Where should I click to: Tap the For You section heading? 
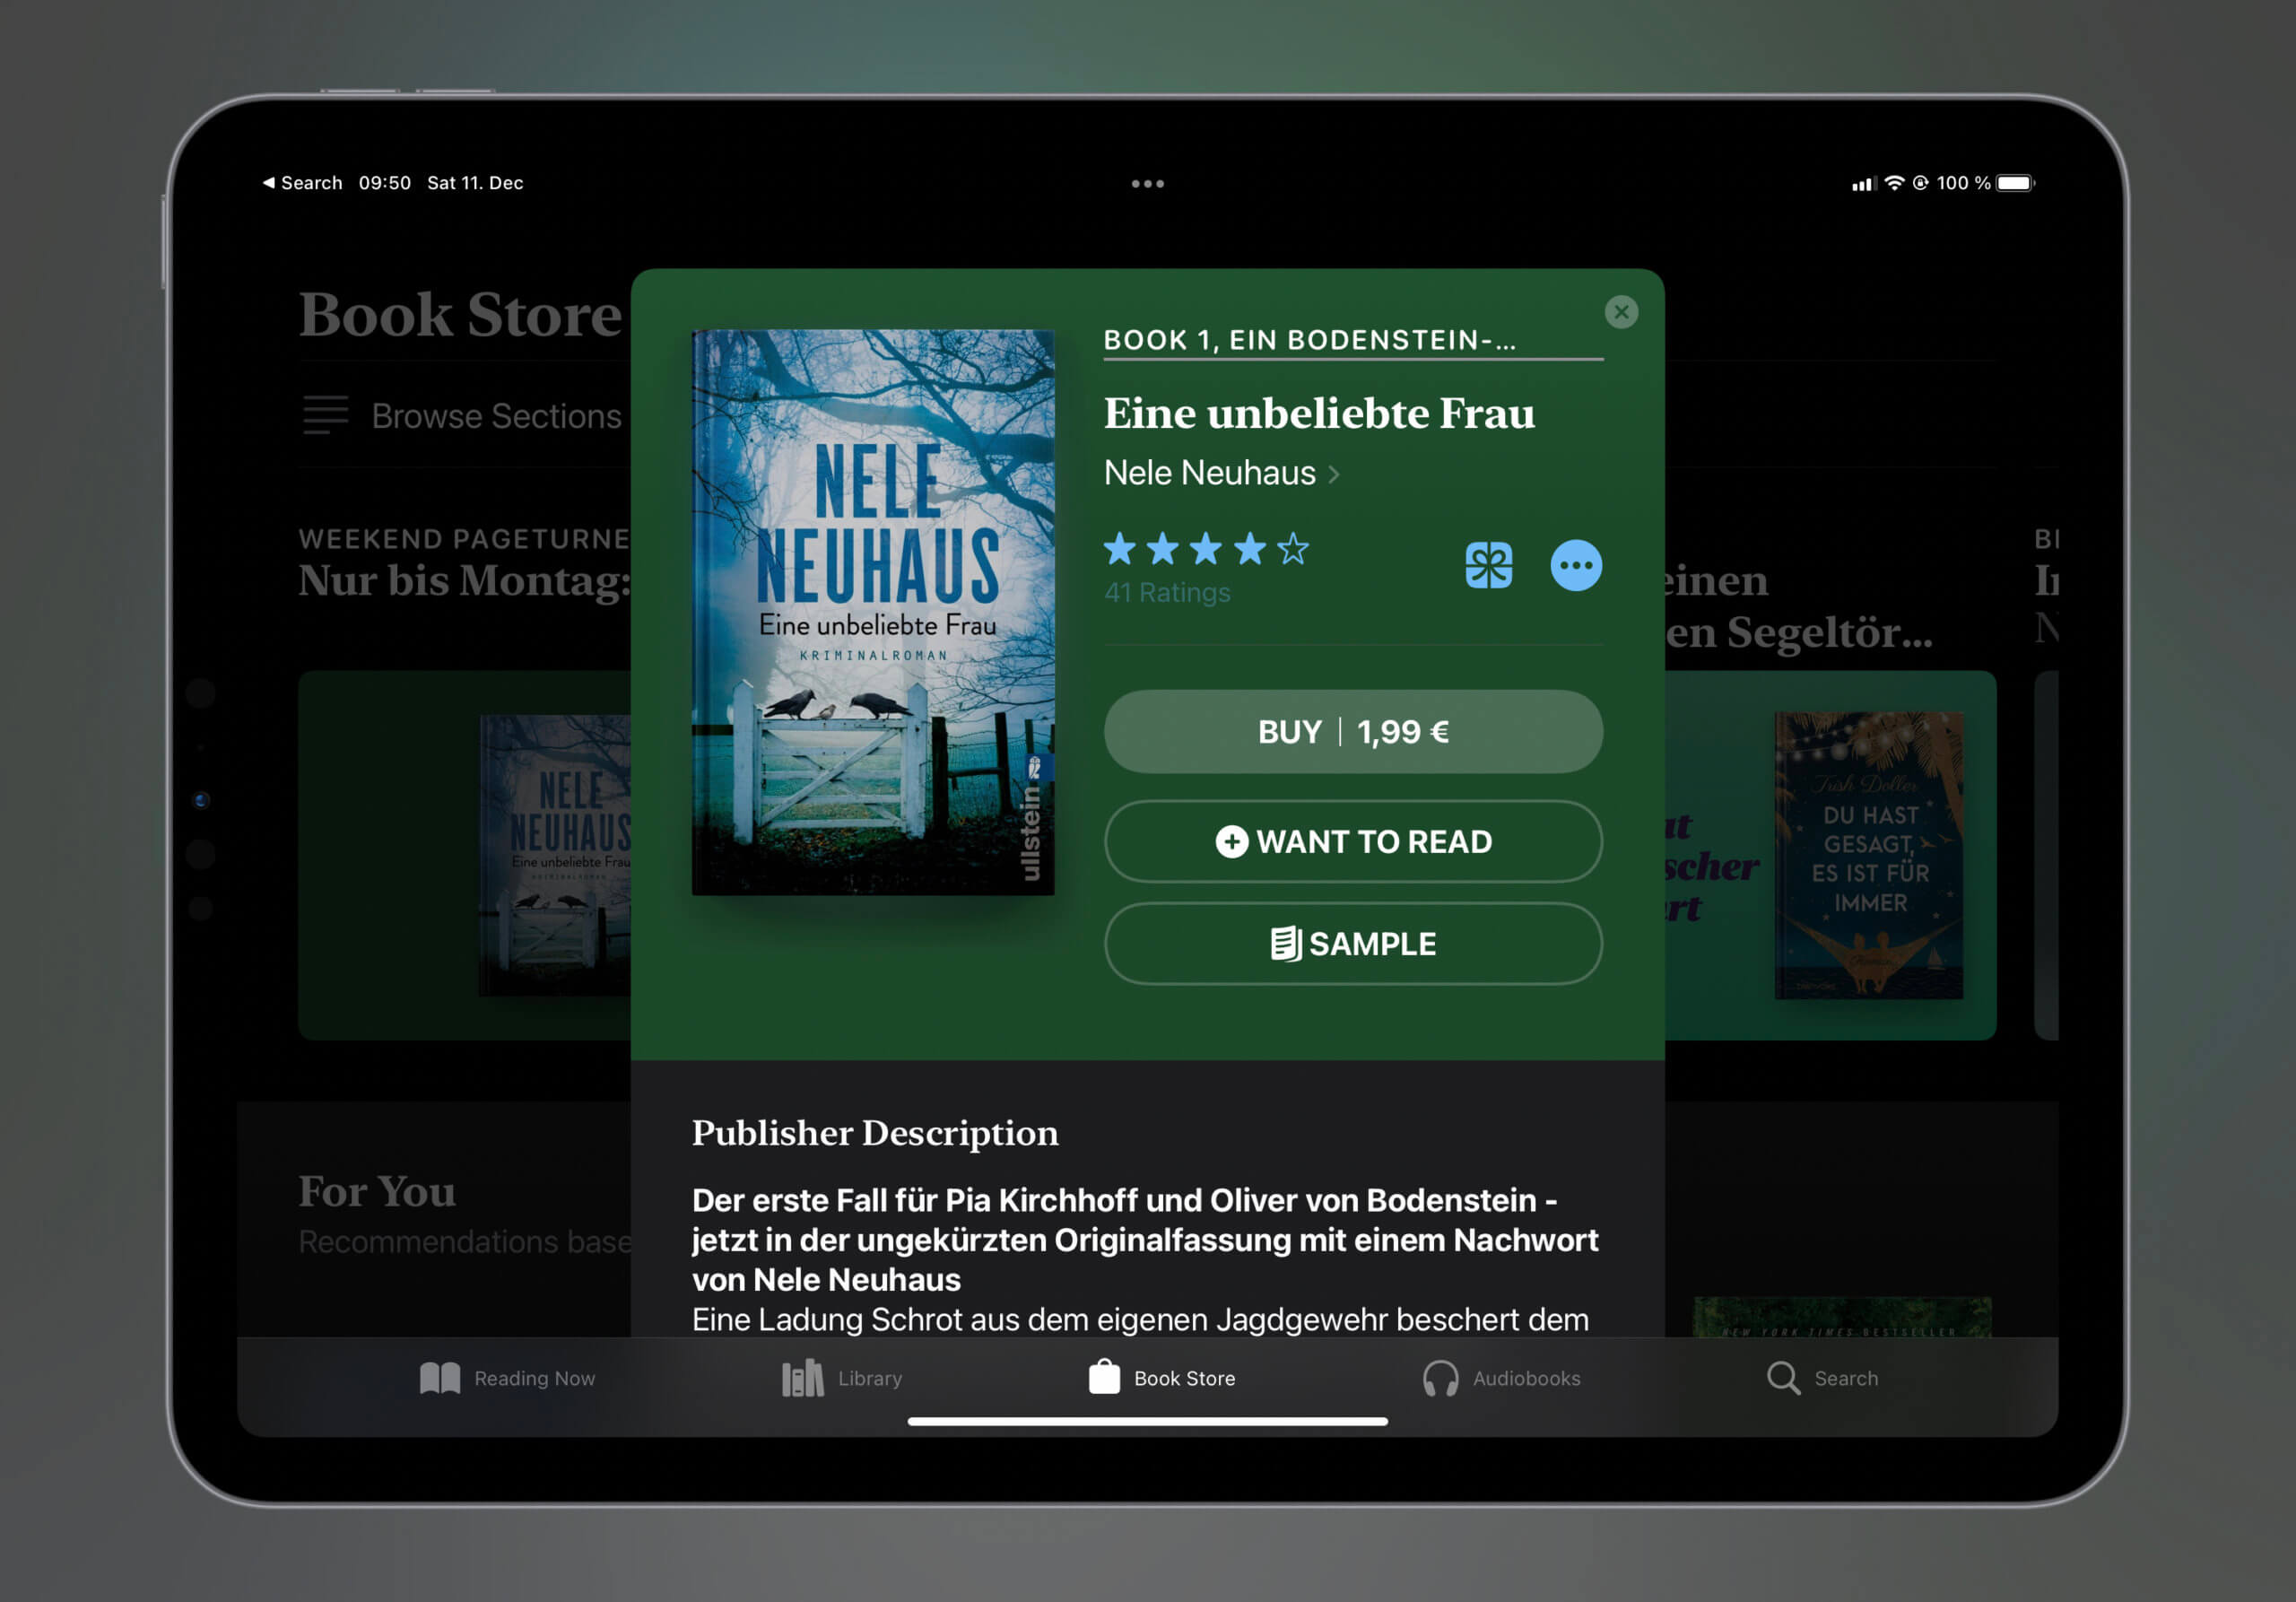pos(377,1192)
